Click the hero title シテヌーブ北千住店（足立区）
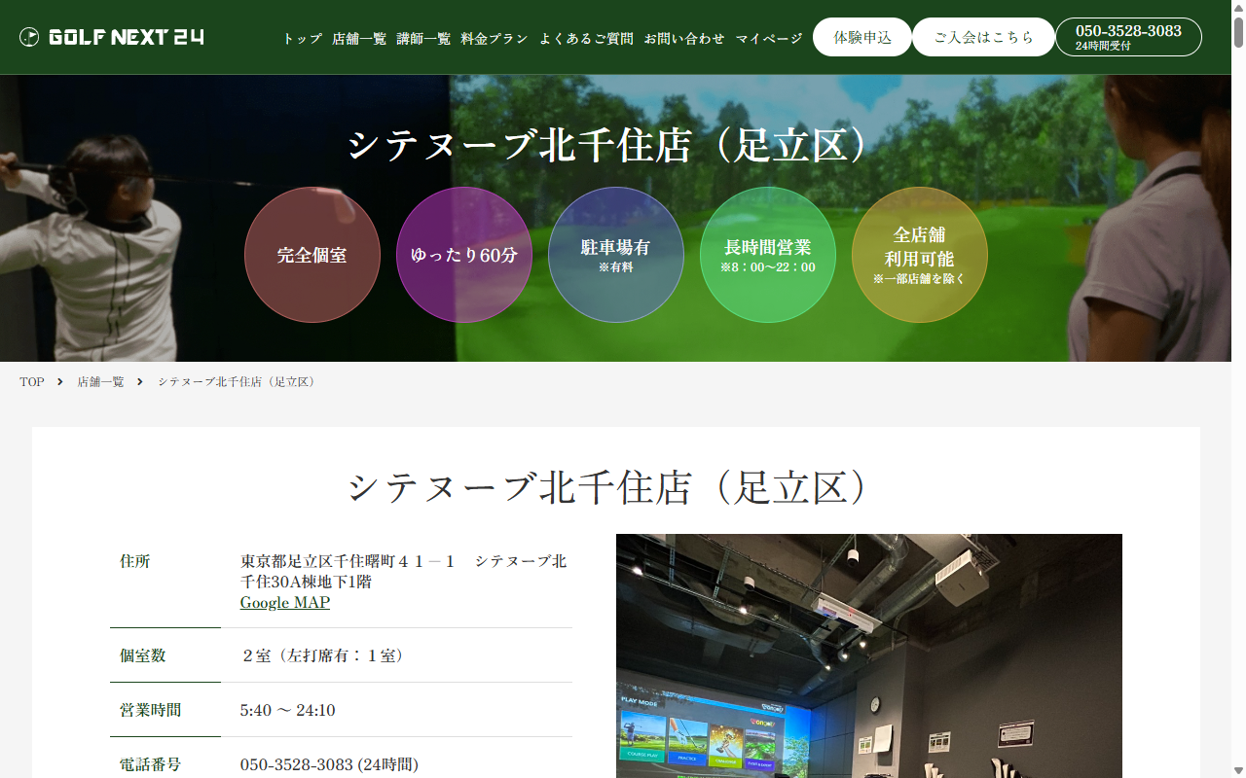Image resolution: width=1246 pixels, height=778 pixels. point(615,146)
